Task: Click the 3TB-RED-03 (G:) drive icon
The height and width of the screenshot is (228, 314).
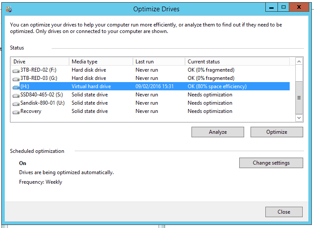Action: coord(16,79)
